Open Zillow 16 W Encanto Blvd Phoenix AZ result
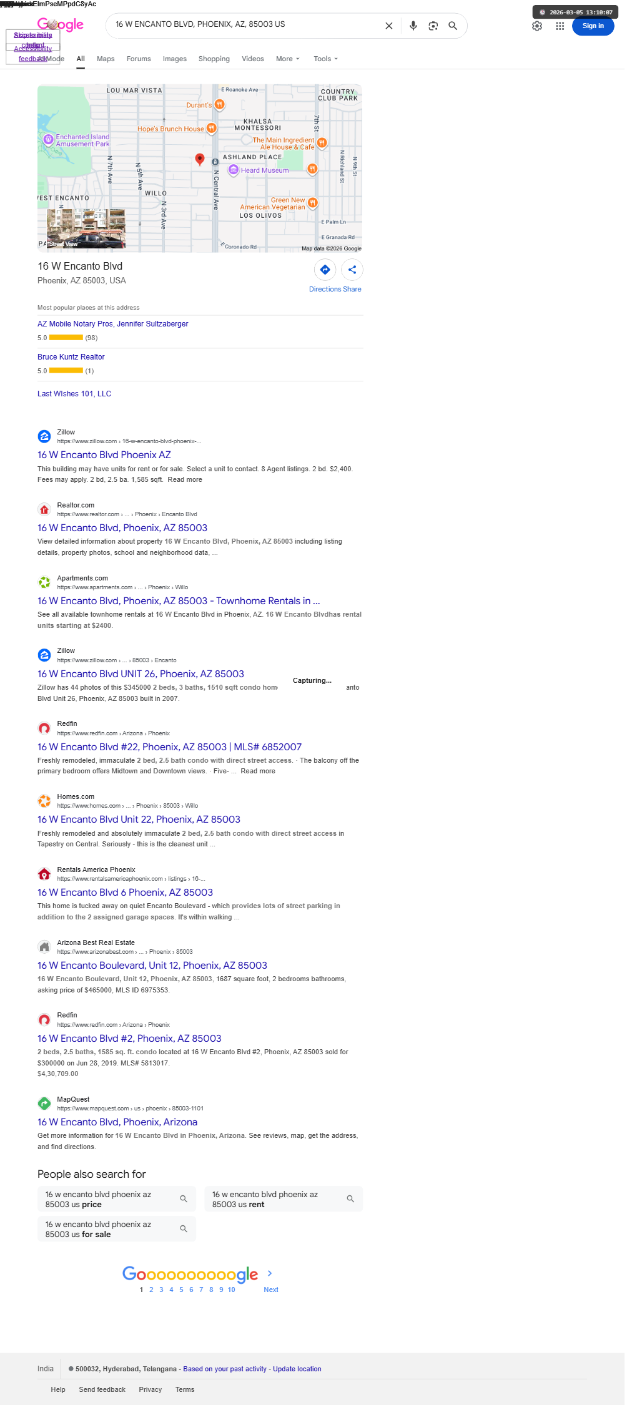 tap(104, 455)
